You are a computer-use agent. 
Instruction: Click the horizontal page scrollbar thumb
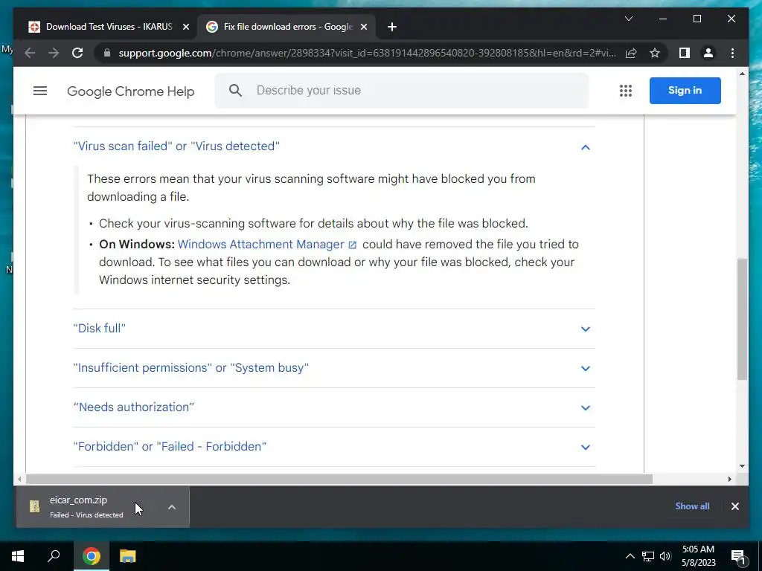[339, 480]
